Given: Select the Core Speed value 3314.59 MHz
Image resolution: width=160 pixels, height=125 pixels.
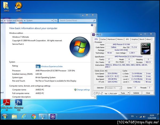Looking at the screenshot, I should coord(113,74).
